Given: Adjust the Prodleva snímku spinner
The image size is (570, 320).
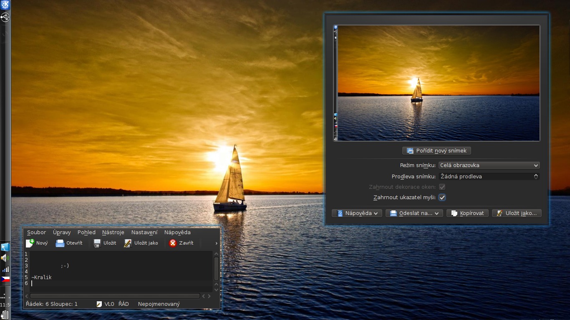Looking at the screenshot, I should [489, 177].
